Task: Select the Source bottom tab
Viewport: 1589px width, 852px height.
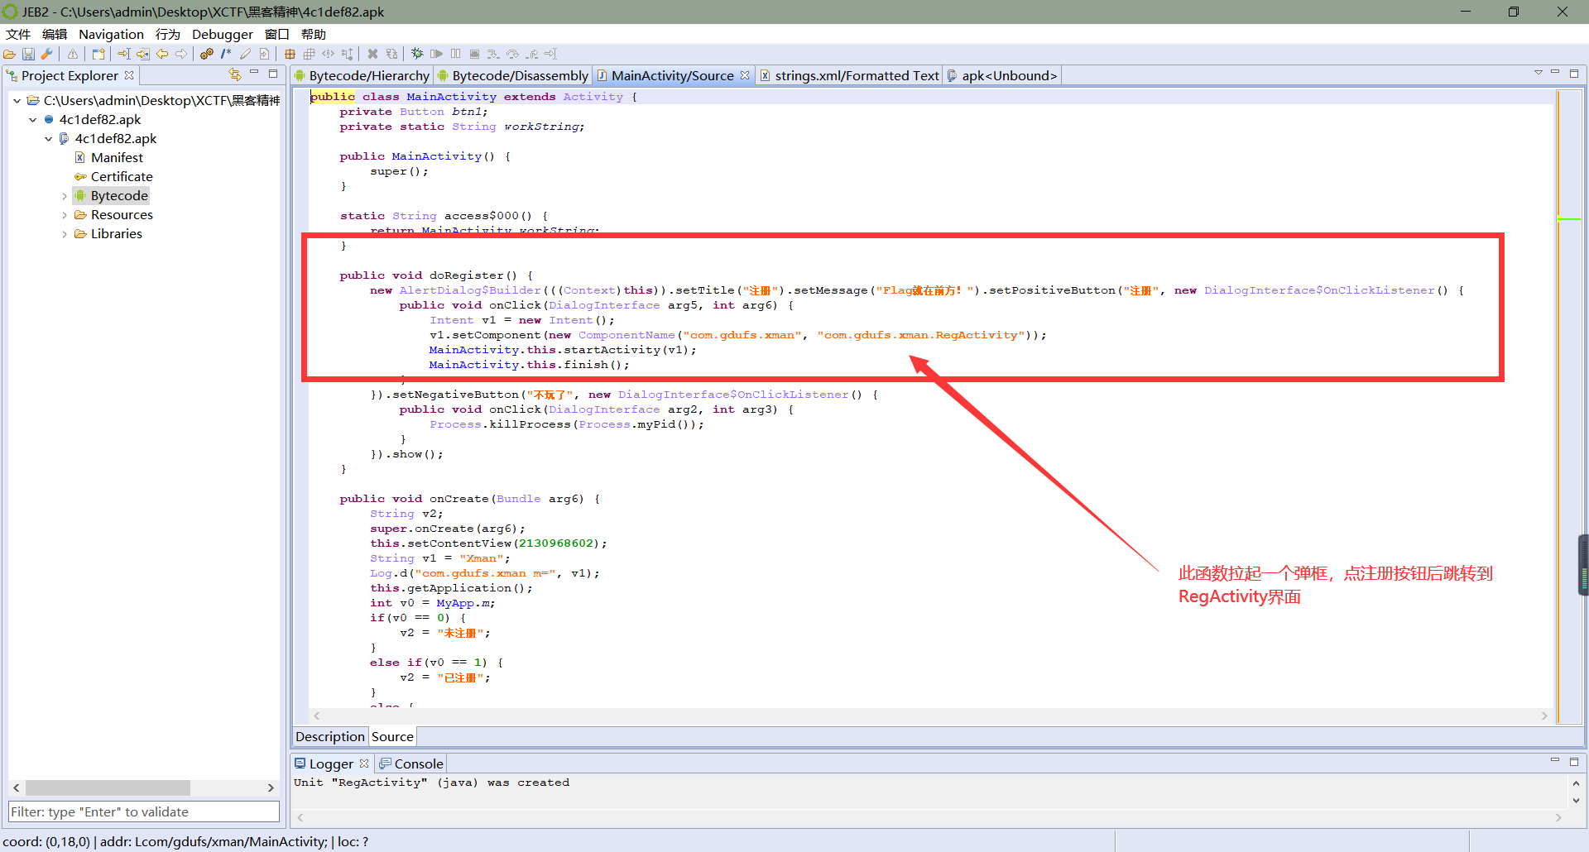Action: pos(392,736)
